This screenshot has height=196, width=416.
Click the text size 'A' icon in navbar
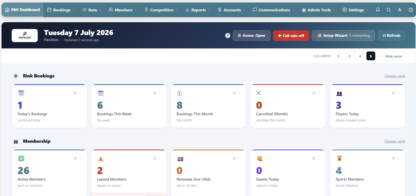(400, 10)
